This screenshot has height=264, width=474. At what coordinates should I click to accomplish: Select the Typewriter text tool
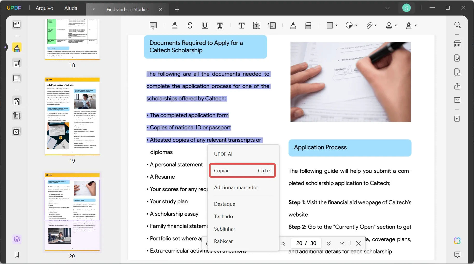(241, 25)
